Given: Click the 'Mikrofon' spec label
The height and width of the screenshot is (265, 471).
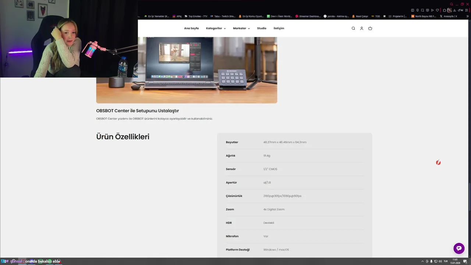Looking at the screenshot, I should click(232, 236).
